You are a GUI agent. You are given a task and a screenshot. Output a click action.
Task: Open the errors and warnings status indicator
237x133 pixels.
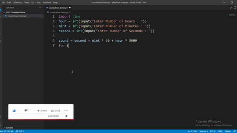tap(20, 131)
